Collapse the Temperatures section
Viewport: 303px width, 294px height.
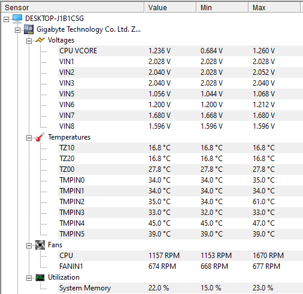pyautogui.click(x=29, y=138)
